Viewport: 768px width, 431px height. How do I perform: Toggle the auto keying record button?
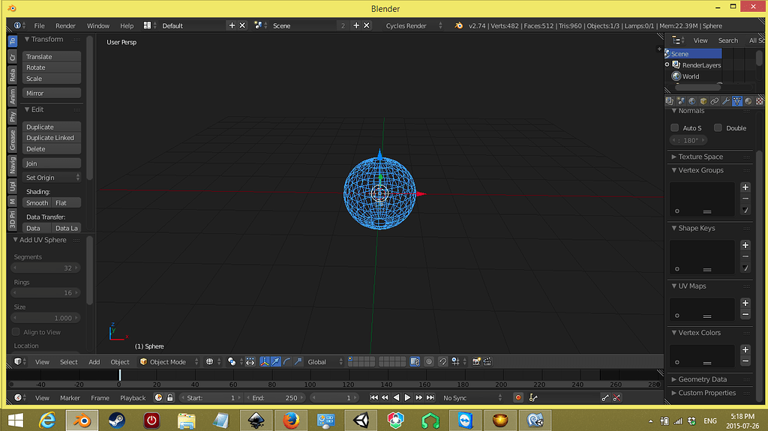point(518,398)
